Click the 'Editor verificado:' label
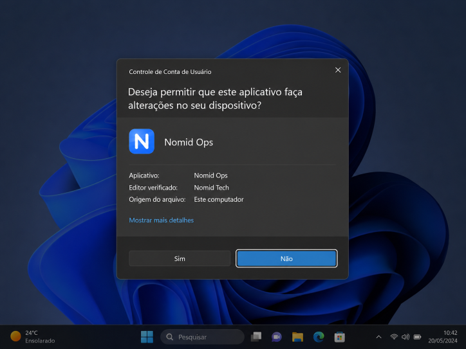Viewport: 466px width, 349px height. point(153,188)
